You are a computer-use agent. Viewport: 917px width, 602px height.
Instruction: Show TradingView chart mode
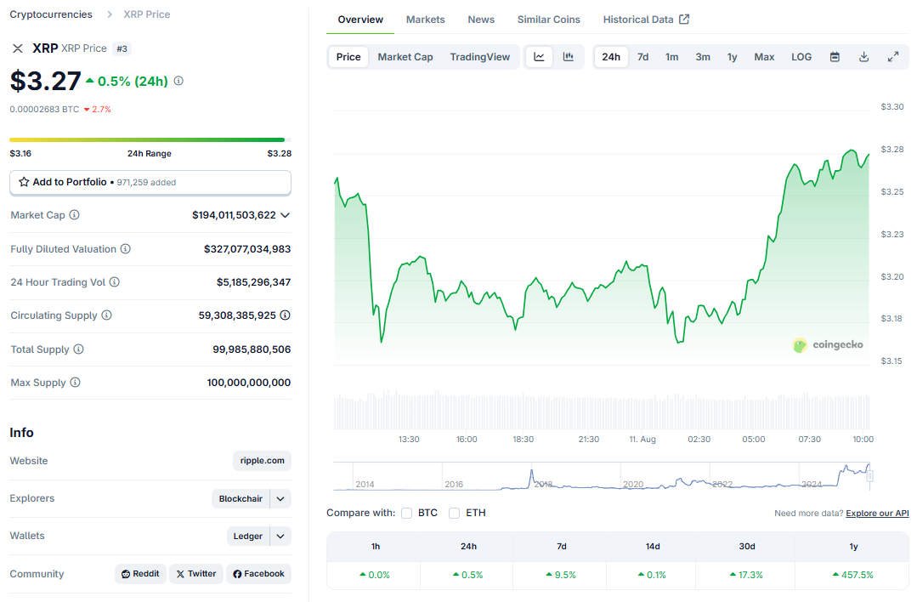(x=479, y=57)
